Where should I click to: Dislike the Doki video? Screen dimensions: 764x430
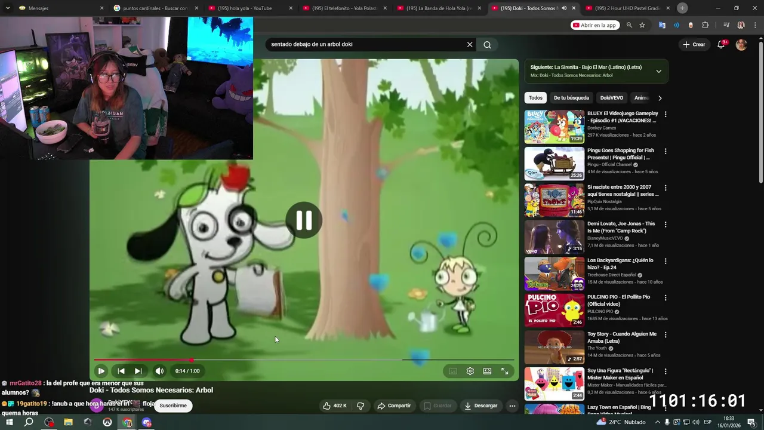(x=361, y=406)
